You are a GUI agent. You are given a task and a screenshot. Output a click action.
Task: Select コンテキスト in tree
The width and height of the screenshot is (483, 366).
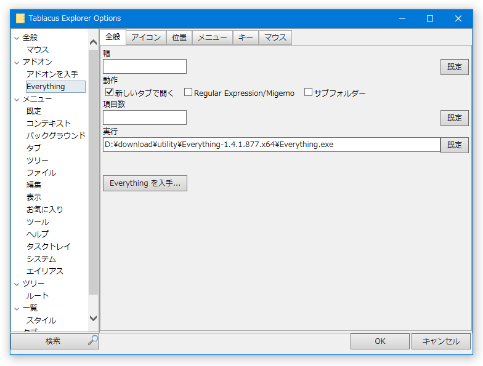(x=48, y=124)
